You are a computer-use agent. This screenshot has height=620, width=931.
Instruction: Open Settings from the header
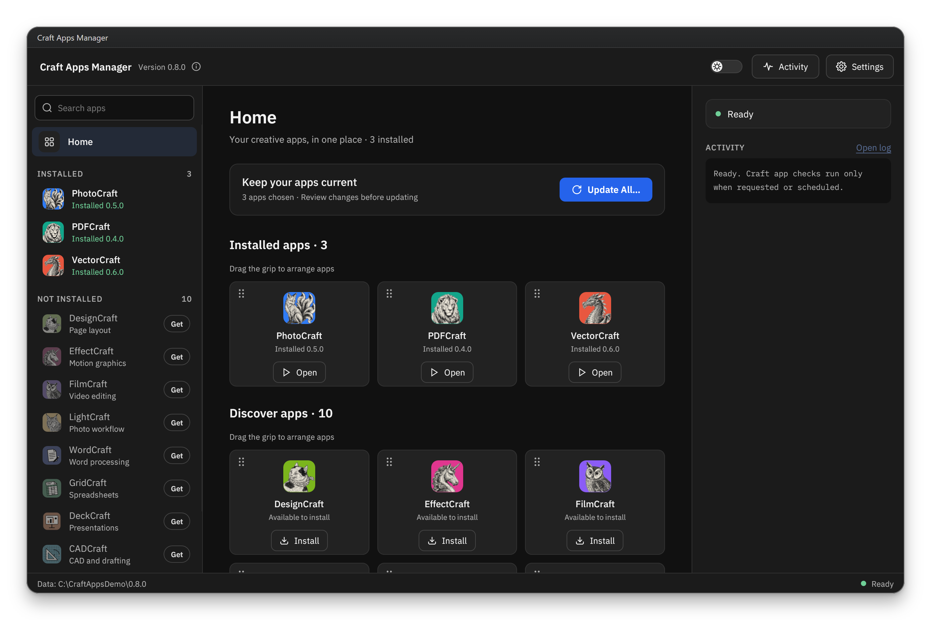[x=859, y=67]
